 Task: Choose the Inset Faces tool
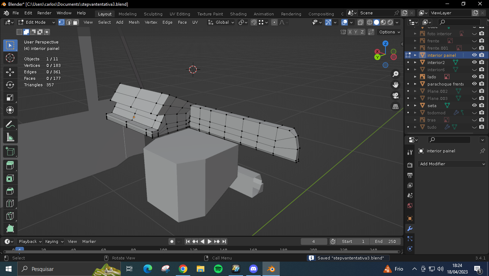point(10,179)
